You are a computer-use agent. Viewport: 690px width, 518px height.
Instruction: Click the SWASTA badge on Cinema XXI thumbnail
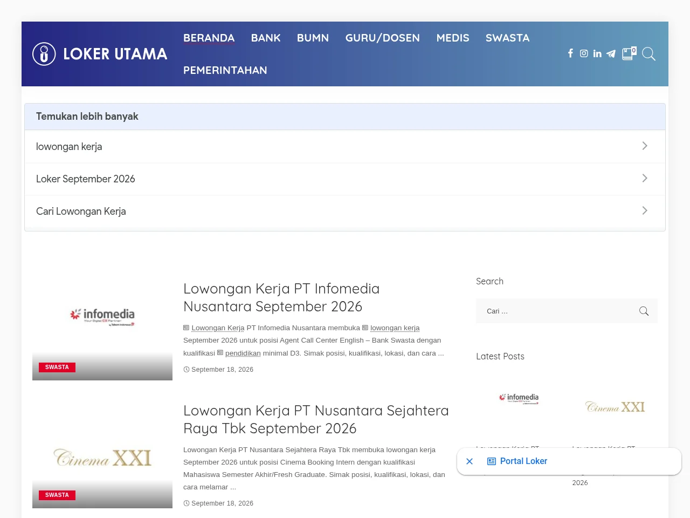tap(57, 495)
